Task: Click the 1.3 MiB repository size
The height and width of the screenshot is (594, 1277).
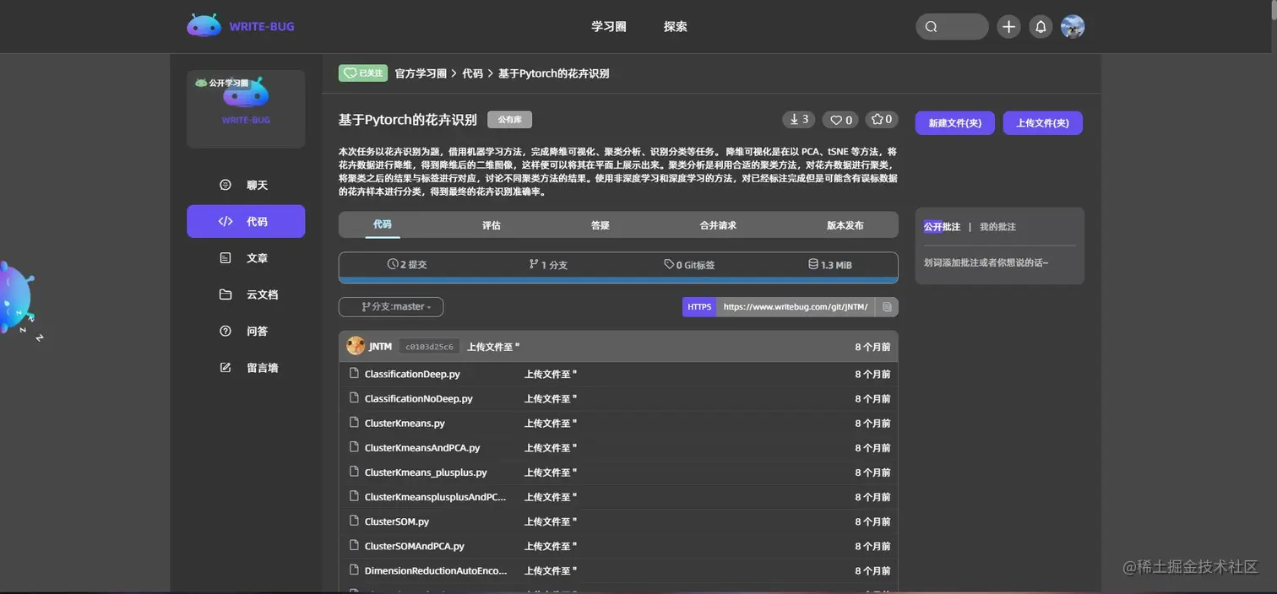Action: (830, 265)
